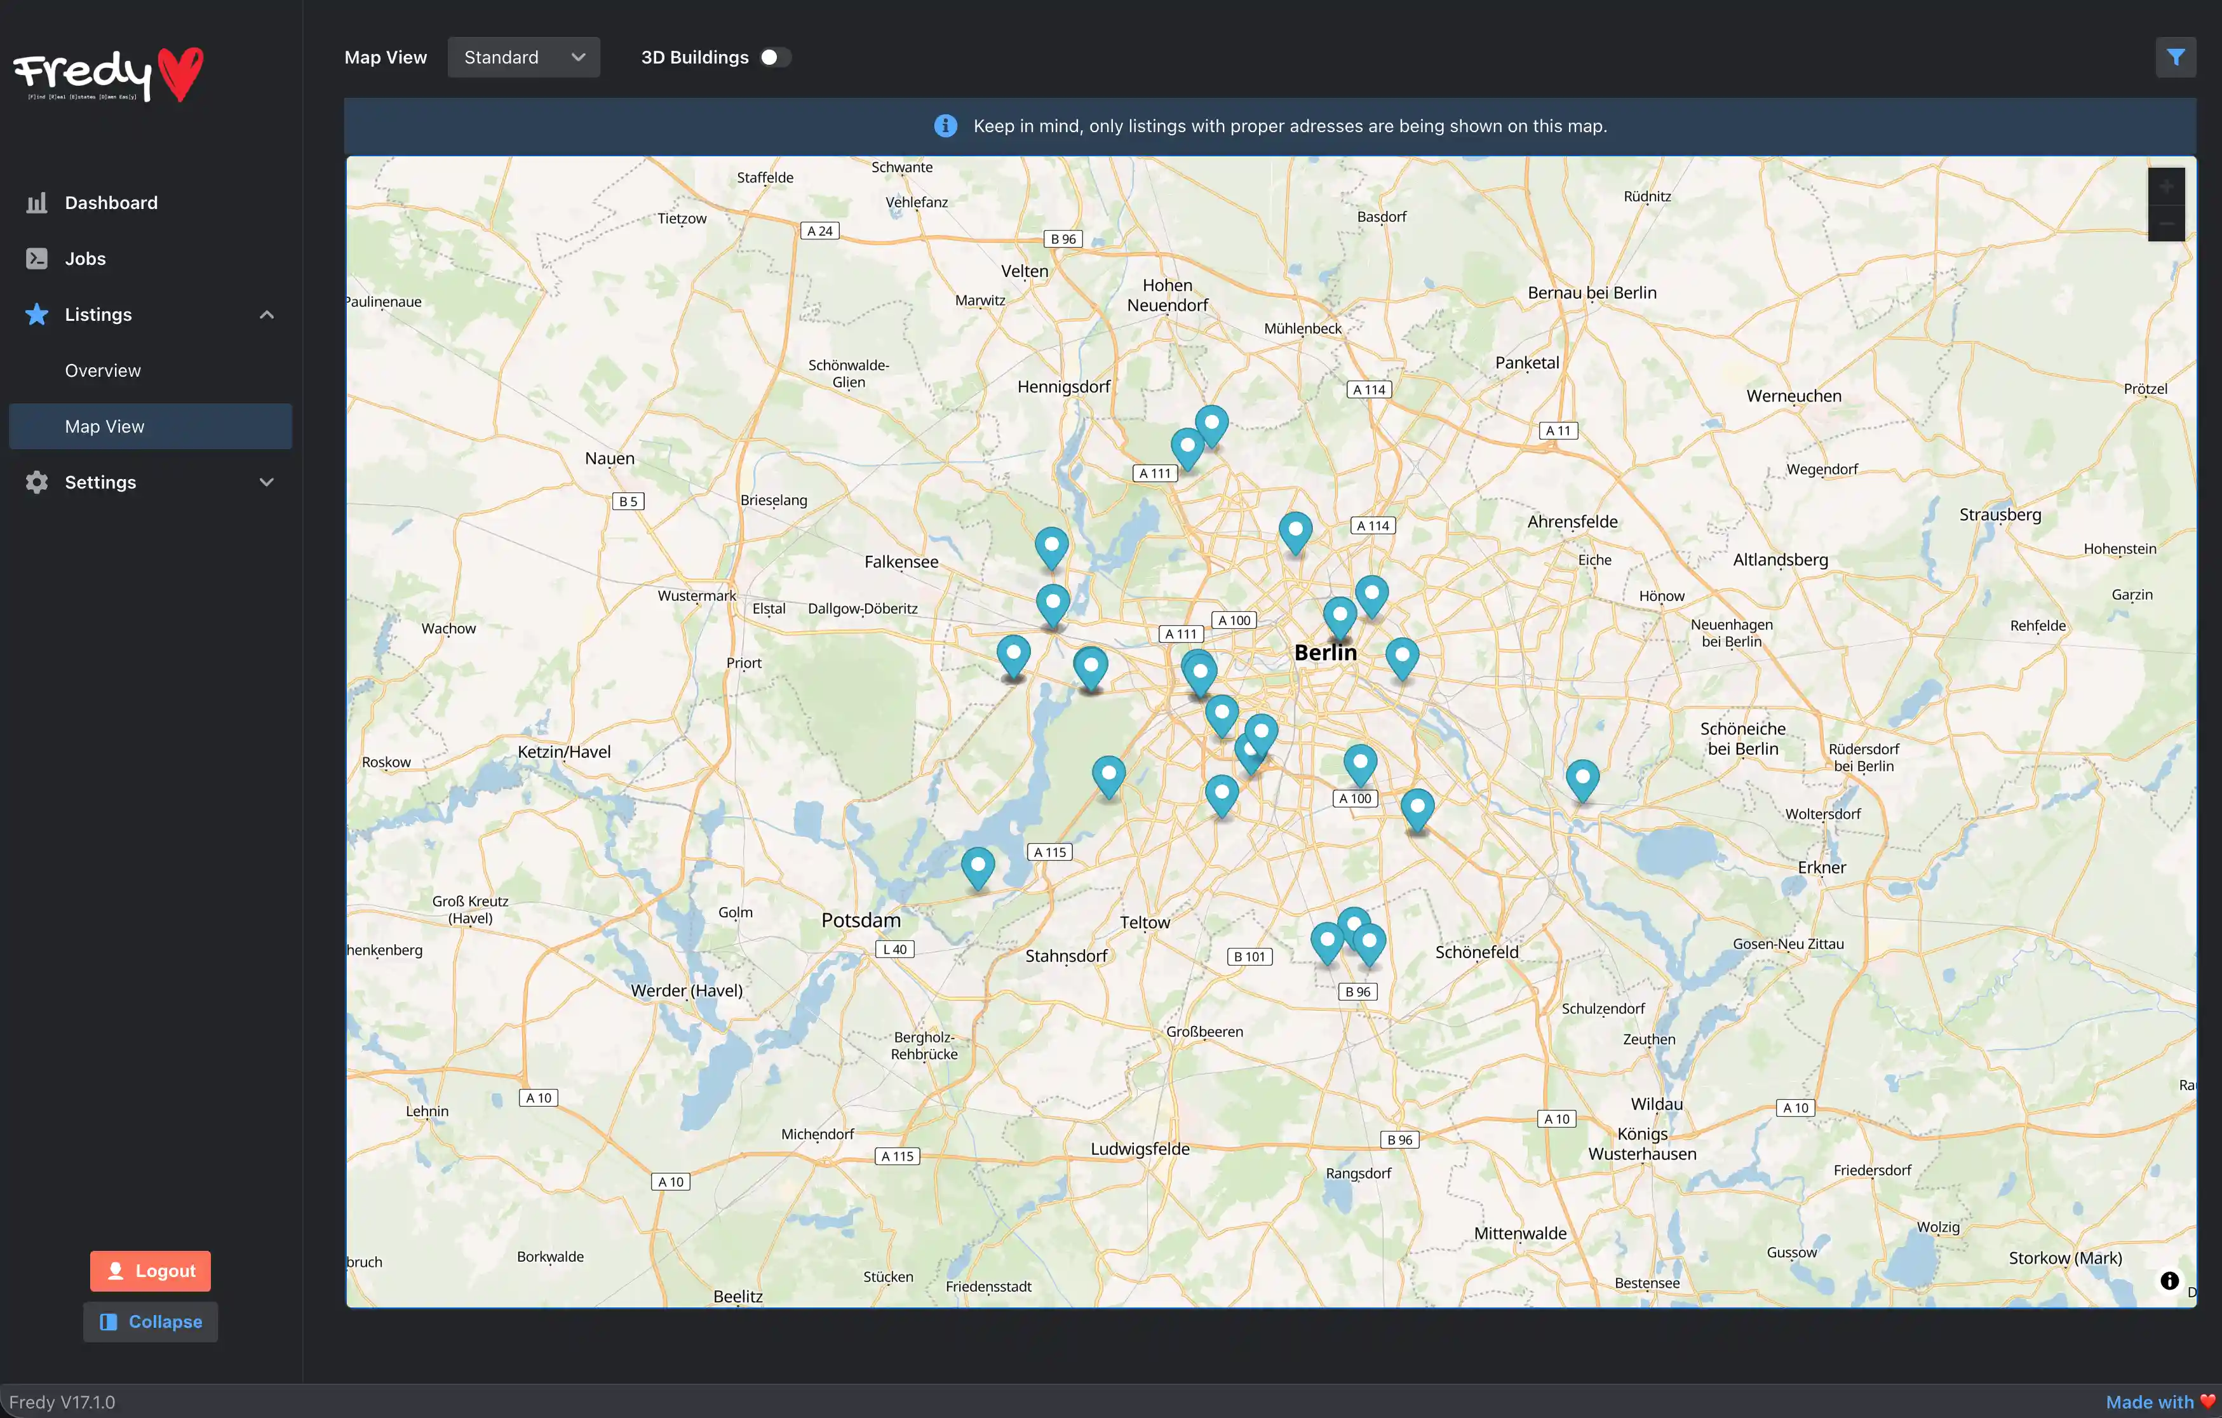Log out using the Logout button
This screenshot has height=1418, width=2222.
pyautogui.click(x=151, y=1271)
